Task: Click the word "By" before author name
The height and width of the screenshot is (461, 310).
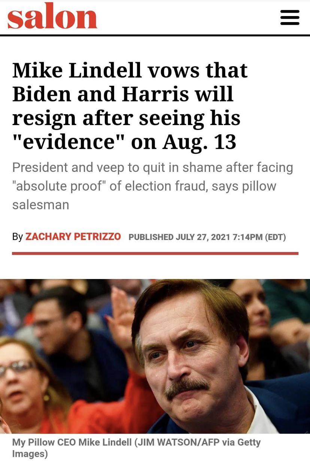Action: tap(18, 237)
